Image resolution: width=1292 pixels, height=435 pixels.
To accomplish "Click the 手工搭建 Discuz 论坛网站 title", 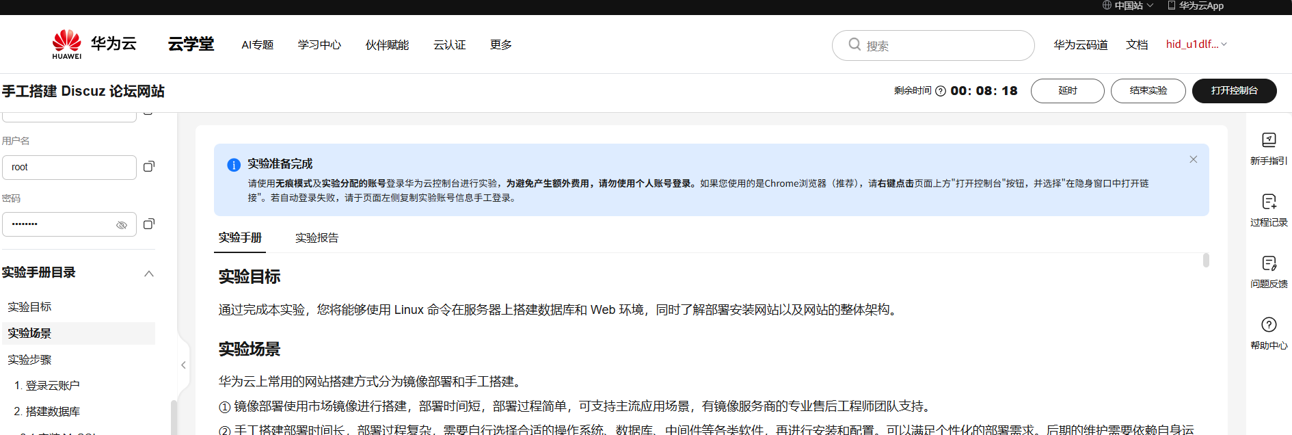I will click(83, 91).
